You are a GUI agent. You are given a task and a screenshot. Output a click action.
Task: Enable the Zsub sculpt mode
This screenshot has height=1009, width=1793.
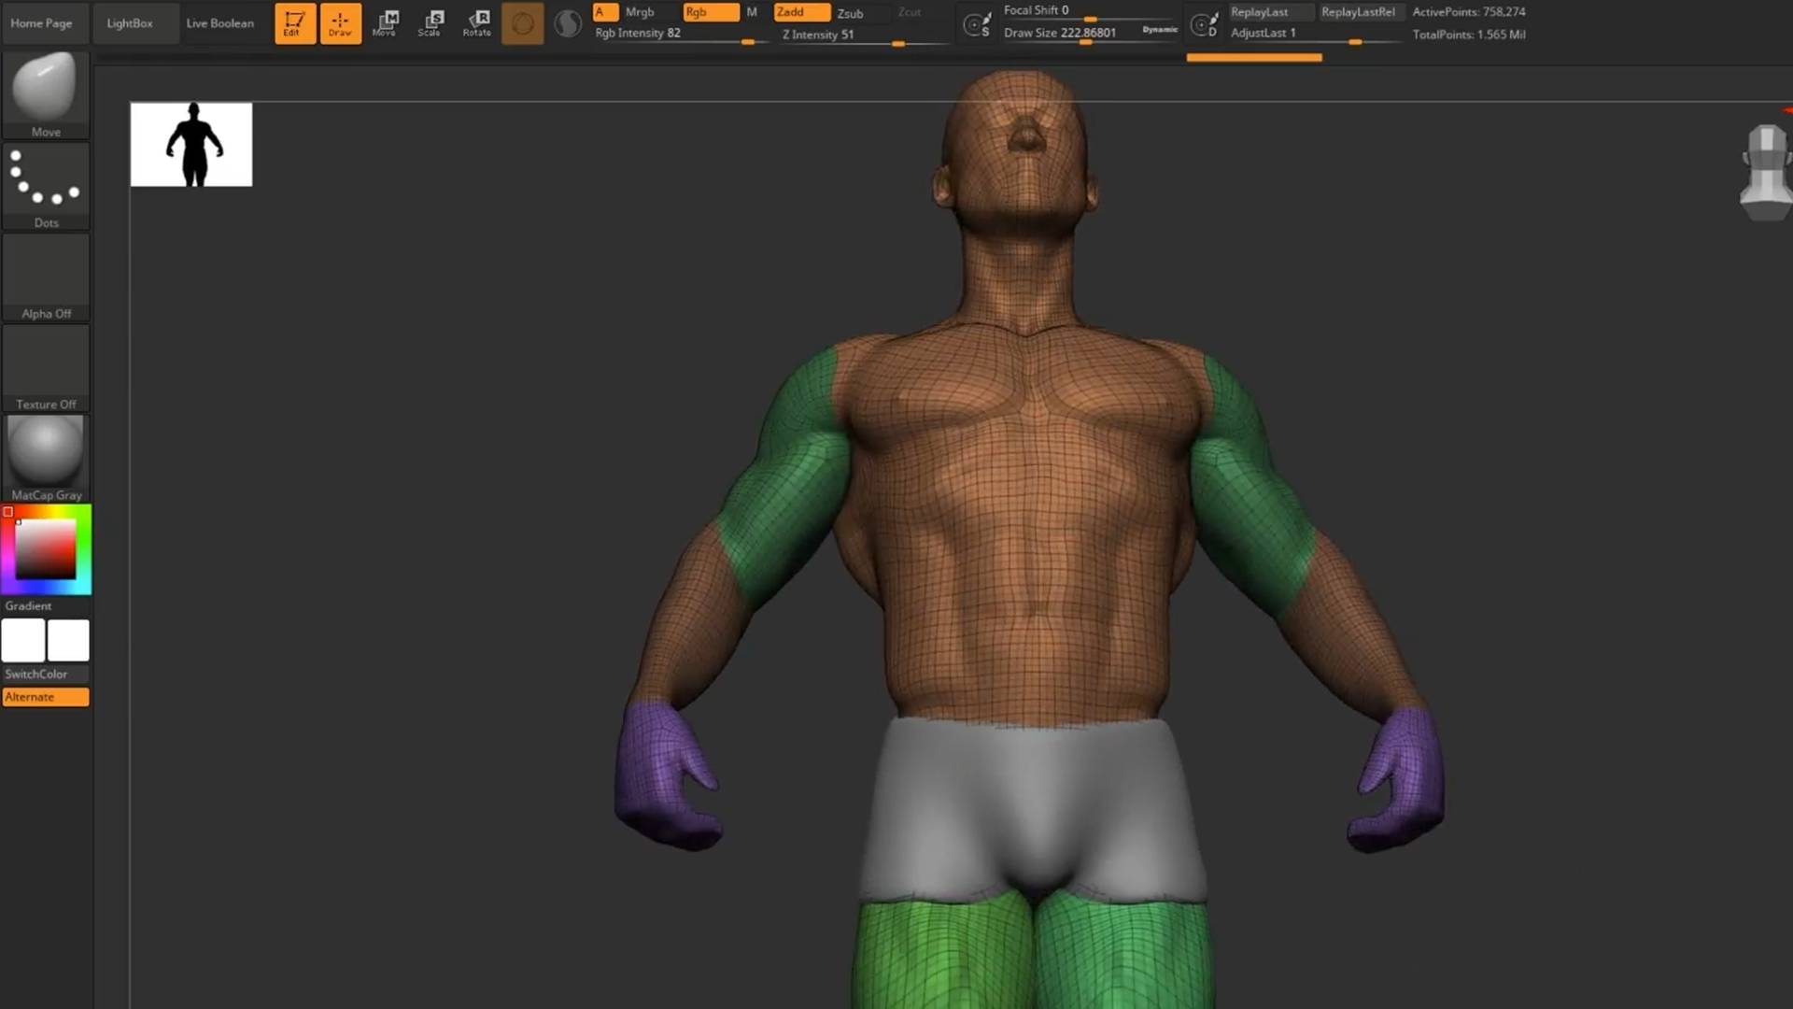(x=850, y=13)
